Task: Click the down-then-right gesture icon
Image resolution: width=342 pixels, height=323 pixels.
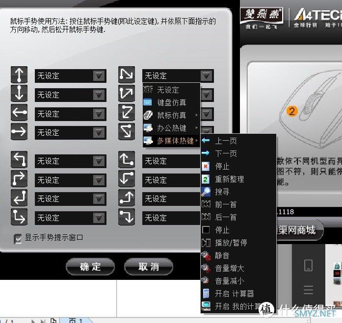Action: [19, 217]
